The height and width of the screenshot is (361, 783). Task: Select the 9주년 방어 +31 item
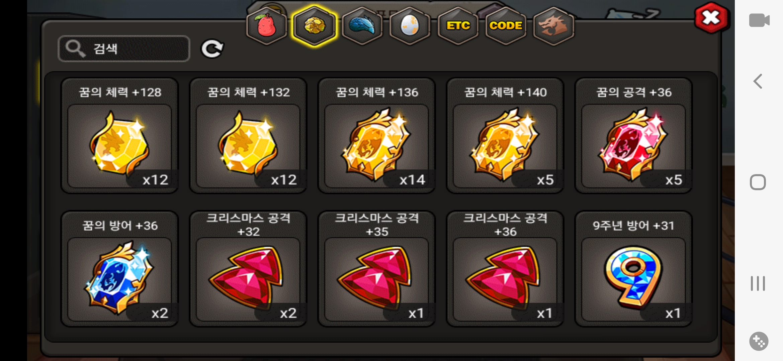[633, 269]
